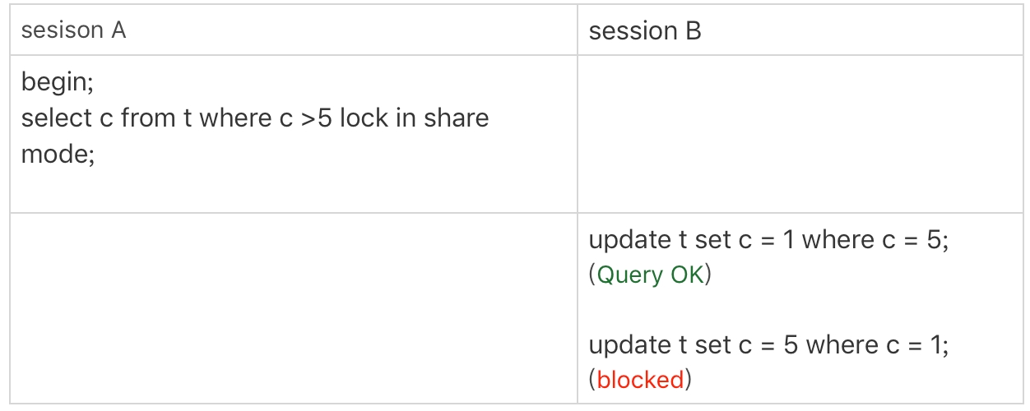Click the 'mode;' text line
The height and width of the screenshot is (411, 1030).
pyautogui.click(x=58, y=153)
